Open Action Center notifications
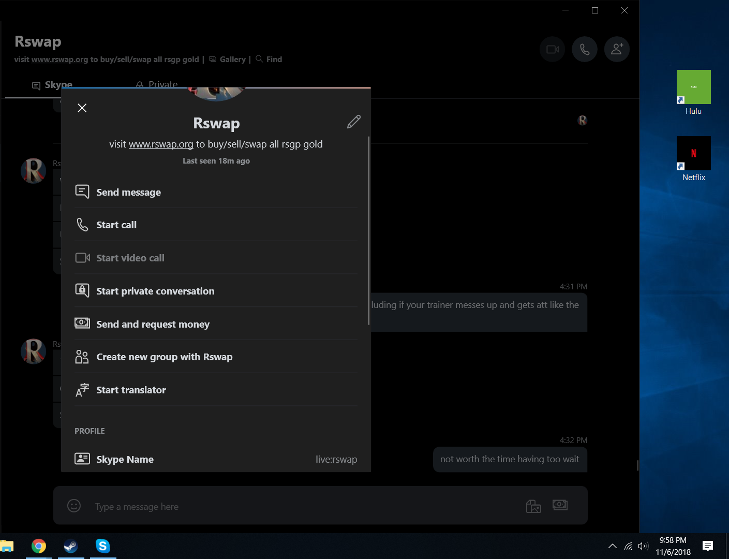 [708, 546]
